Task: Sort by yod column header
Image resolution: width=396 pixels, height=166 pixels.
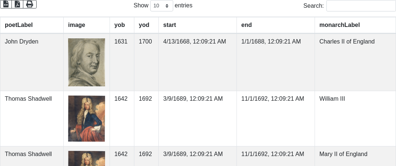Action: [x=144, y=25]
